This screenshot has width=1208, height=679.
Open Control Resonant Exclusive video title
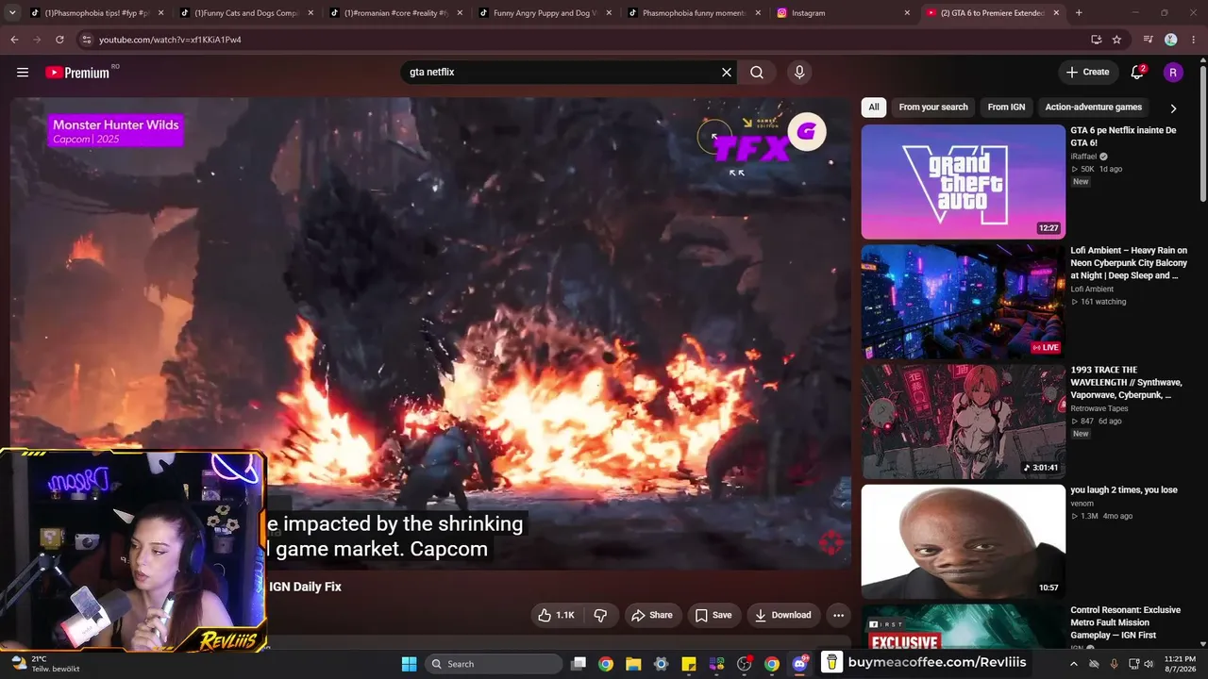1126,622
